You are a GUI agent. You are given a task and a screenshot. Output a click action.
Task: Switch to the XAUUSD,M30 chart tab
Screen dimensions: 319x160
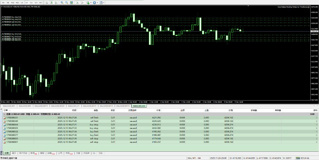[x=58, y=106]
